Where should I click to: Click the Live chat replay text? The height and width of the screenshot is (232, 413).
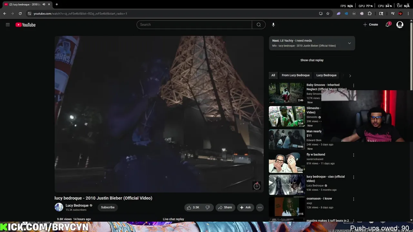(173, 219)
